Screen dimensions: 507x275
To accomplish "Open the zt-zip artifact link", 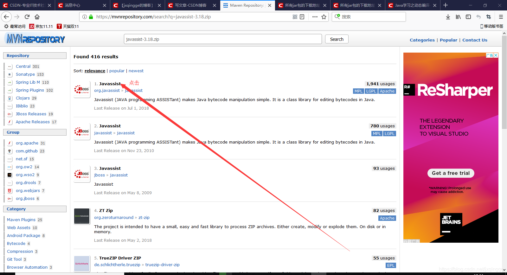I will click(144, 217).
